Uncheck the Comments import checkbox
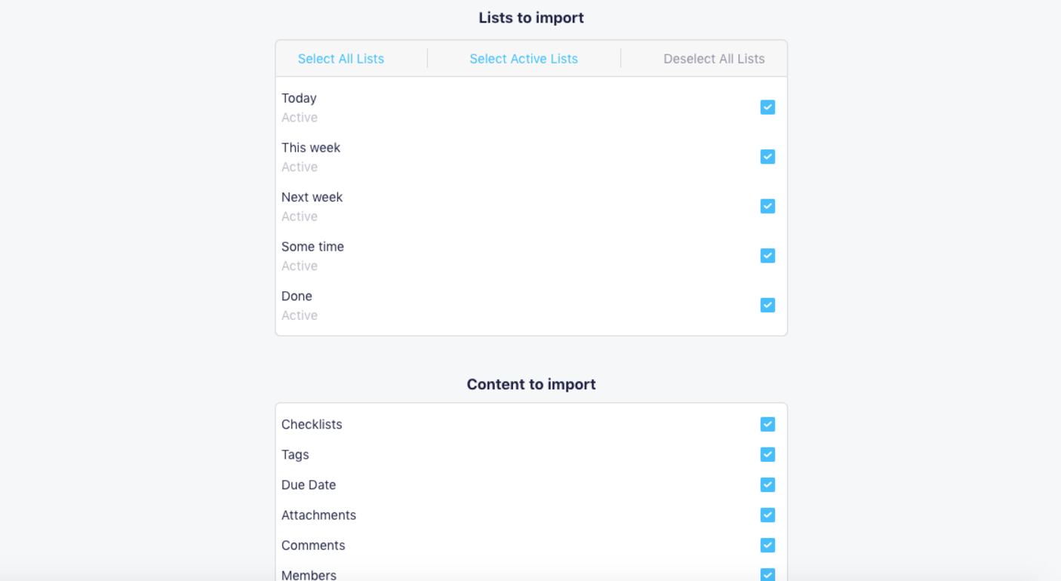The height and width of the screenshot is (581, 1061). click(767, 545)
